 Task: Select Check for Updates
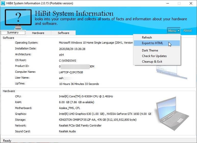[154, 56]
